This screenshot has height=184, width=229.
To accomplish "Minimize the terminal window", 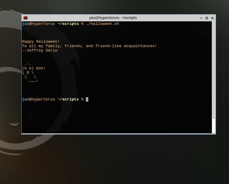I will (x=201, y=18).
